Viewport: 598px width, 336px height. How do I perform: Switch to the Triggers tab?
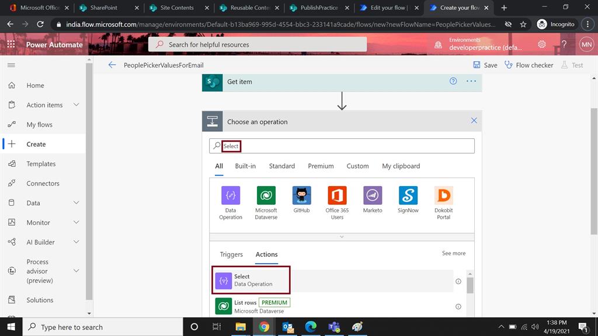[x=231, y=254]
